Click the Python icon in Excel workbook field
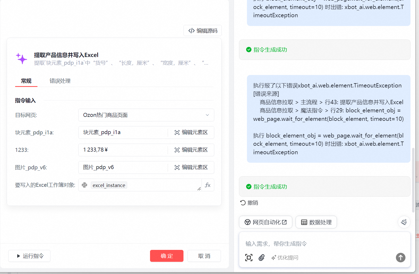 pyautogui.click(x=85, y=185)
